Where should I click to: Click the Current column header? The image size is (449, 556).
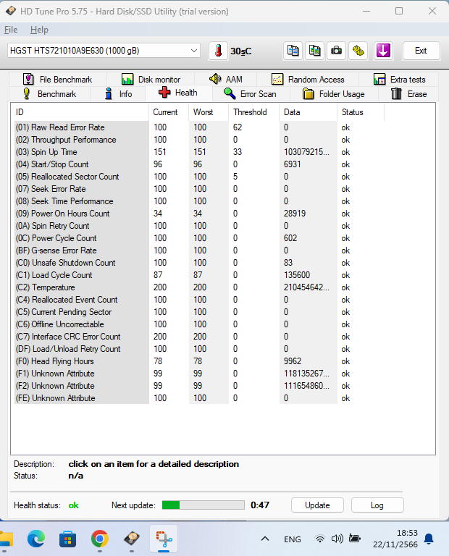(x=169, y=112)
